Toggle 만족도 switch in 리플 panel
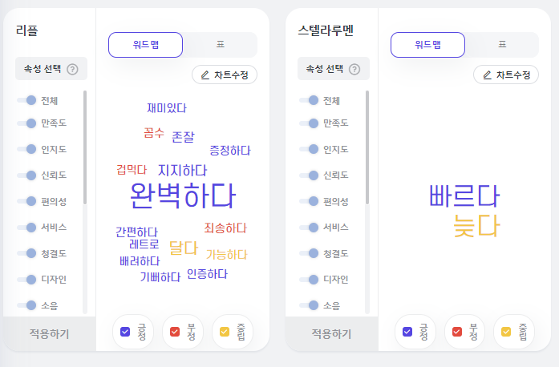 coord(26,123)
